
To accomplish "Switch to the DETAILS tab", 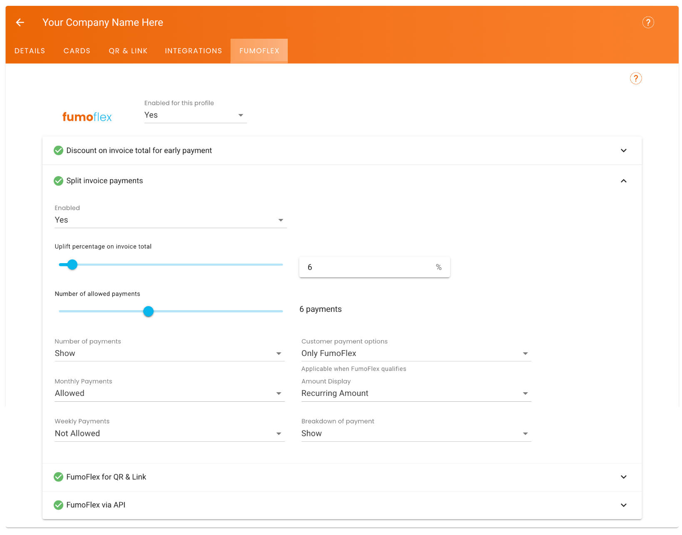I will (x=30, y=51).
